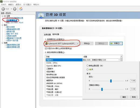Click the 忽略胶片颗粒 value field showing 0.30
The width and height of the screenshot is (140, 108).
pyautogui.click(x=133, y=89)
